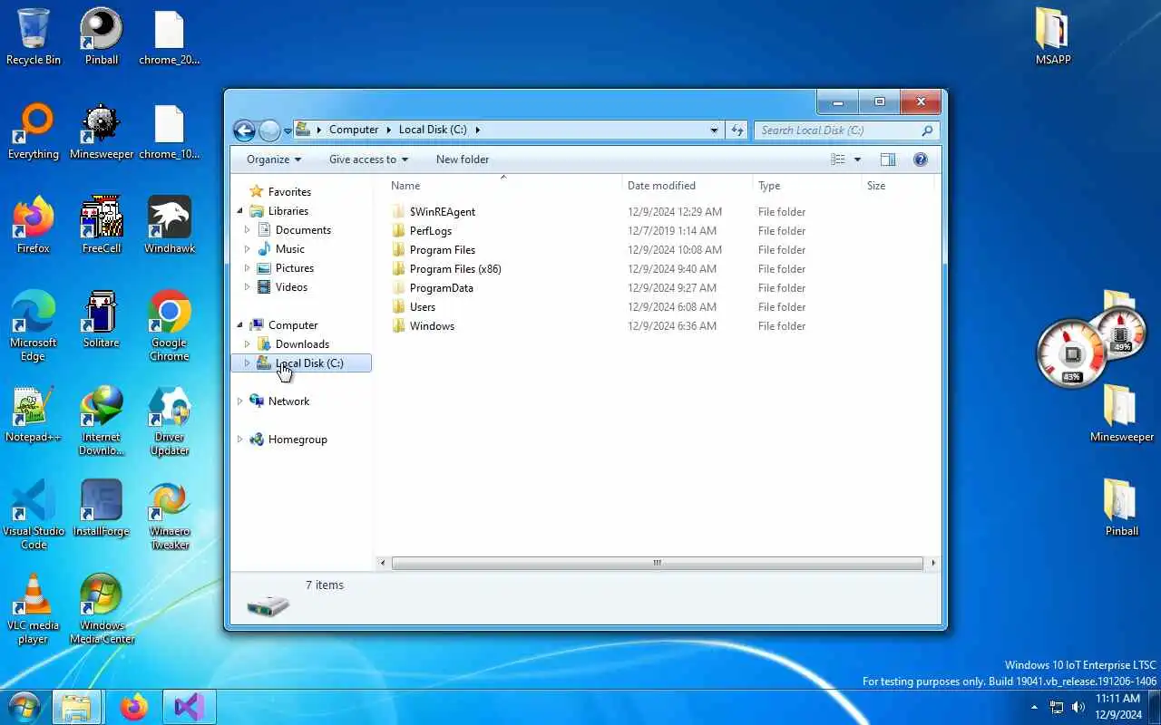Click Local Disk (C:) in address breadcrumb
The width and height of the screenshot is (1161, 725).
pyautogui.click(x=433, y=130)
